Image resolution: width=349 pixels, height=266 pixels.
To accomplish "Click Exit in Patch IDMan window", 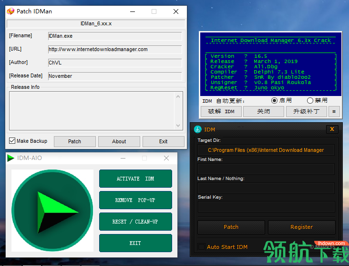I will 164,141.
